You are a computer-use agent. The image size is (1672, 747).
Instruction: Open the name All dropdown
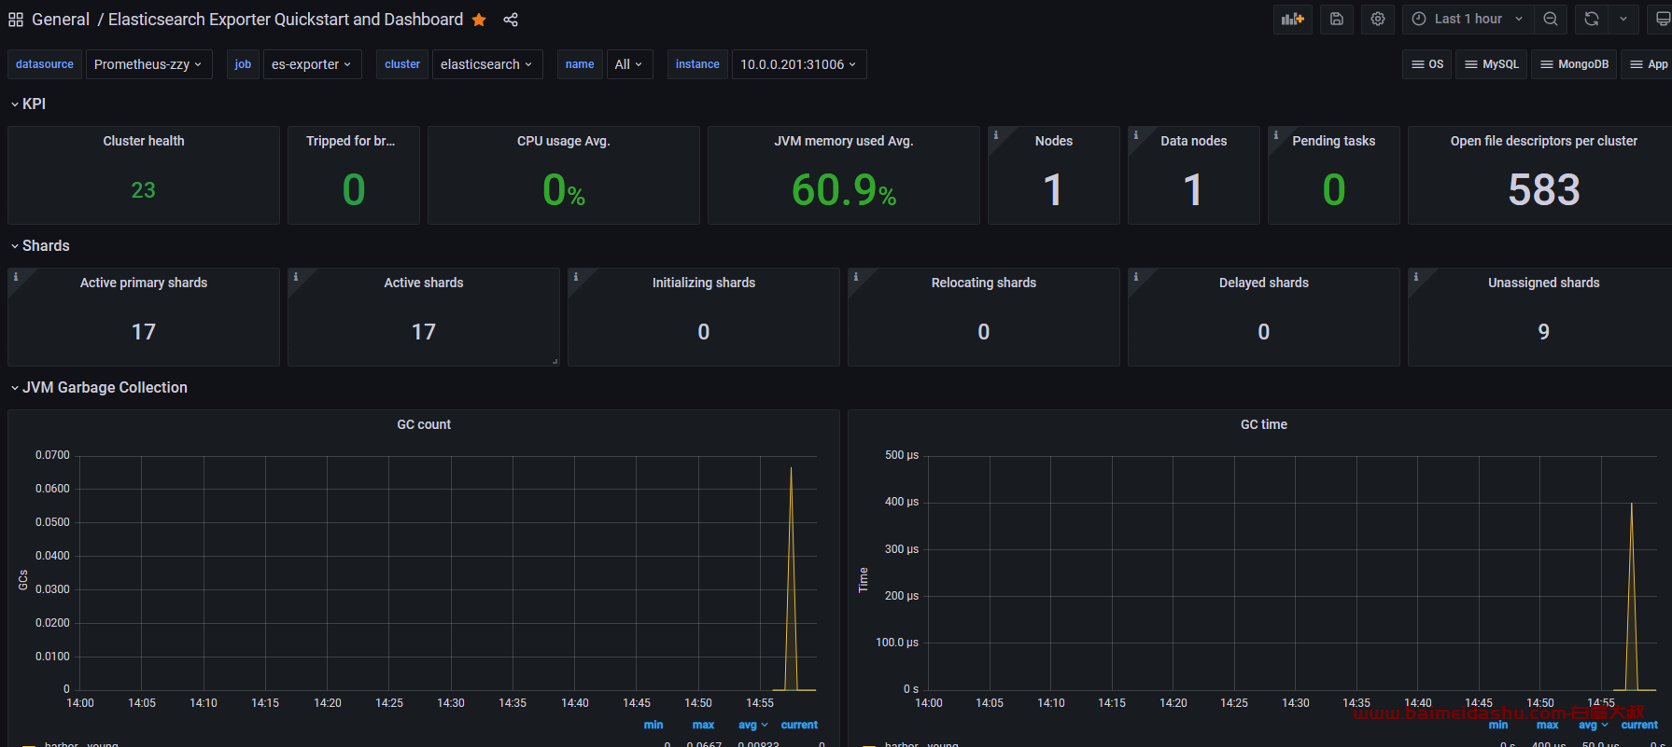pos(629,64)
